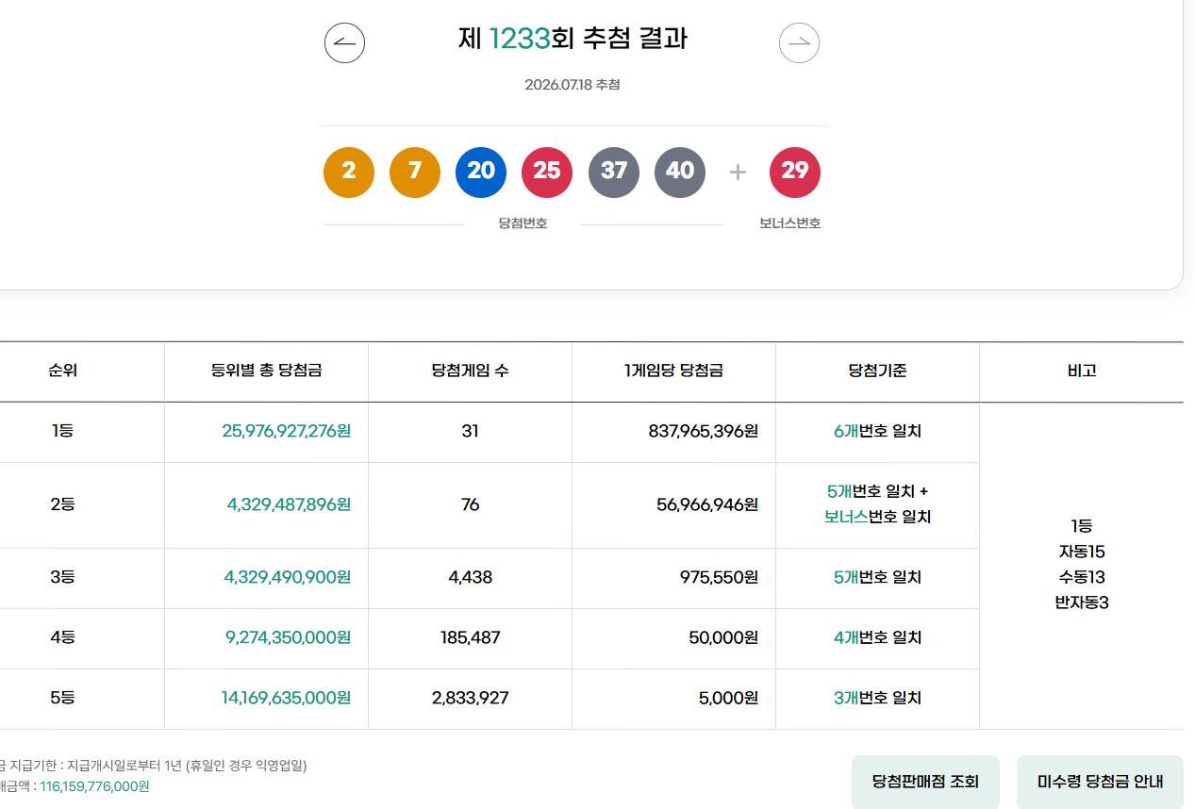Click the 등위별 총 당첨금 column header

tap(267, 371)
